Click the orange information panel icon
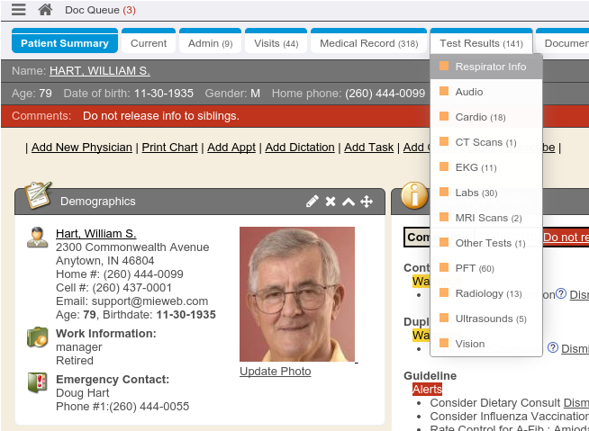This screenshot has height=431, width=589. pos(414,195)
